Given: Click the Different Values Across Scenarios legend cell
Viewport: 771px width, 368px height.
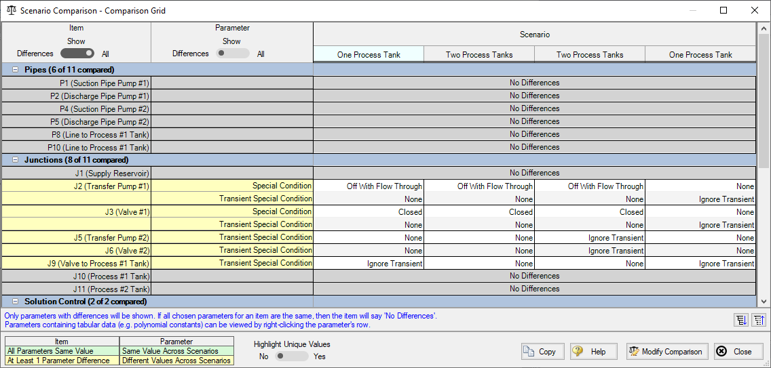Looking at the screenshot, I should [176, 360].
